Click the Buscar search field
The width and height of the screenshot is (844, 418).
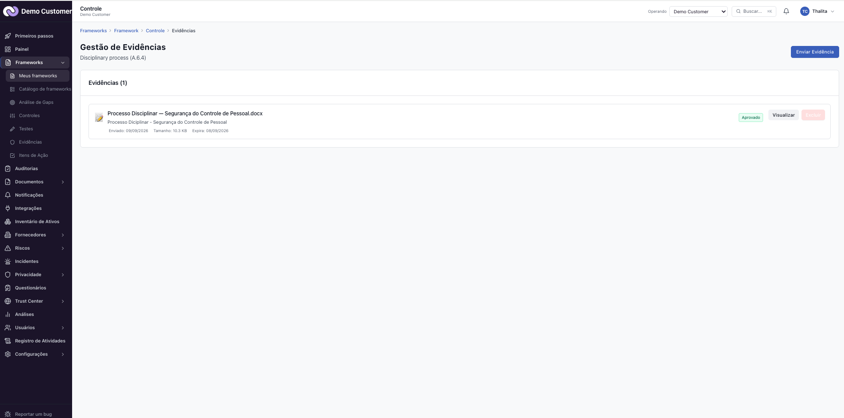click(x=754, y=11)
